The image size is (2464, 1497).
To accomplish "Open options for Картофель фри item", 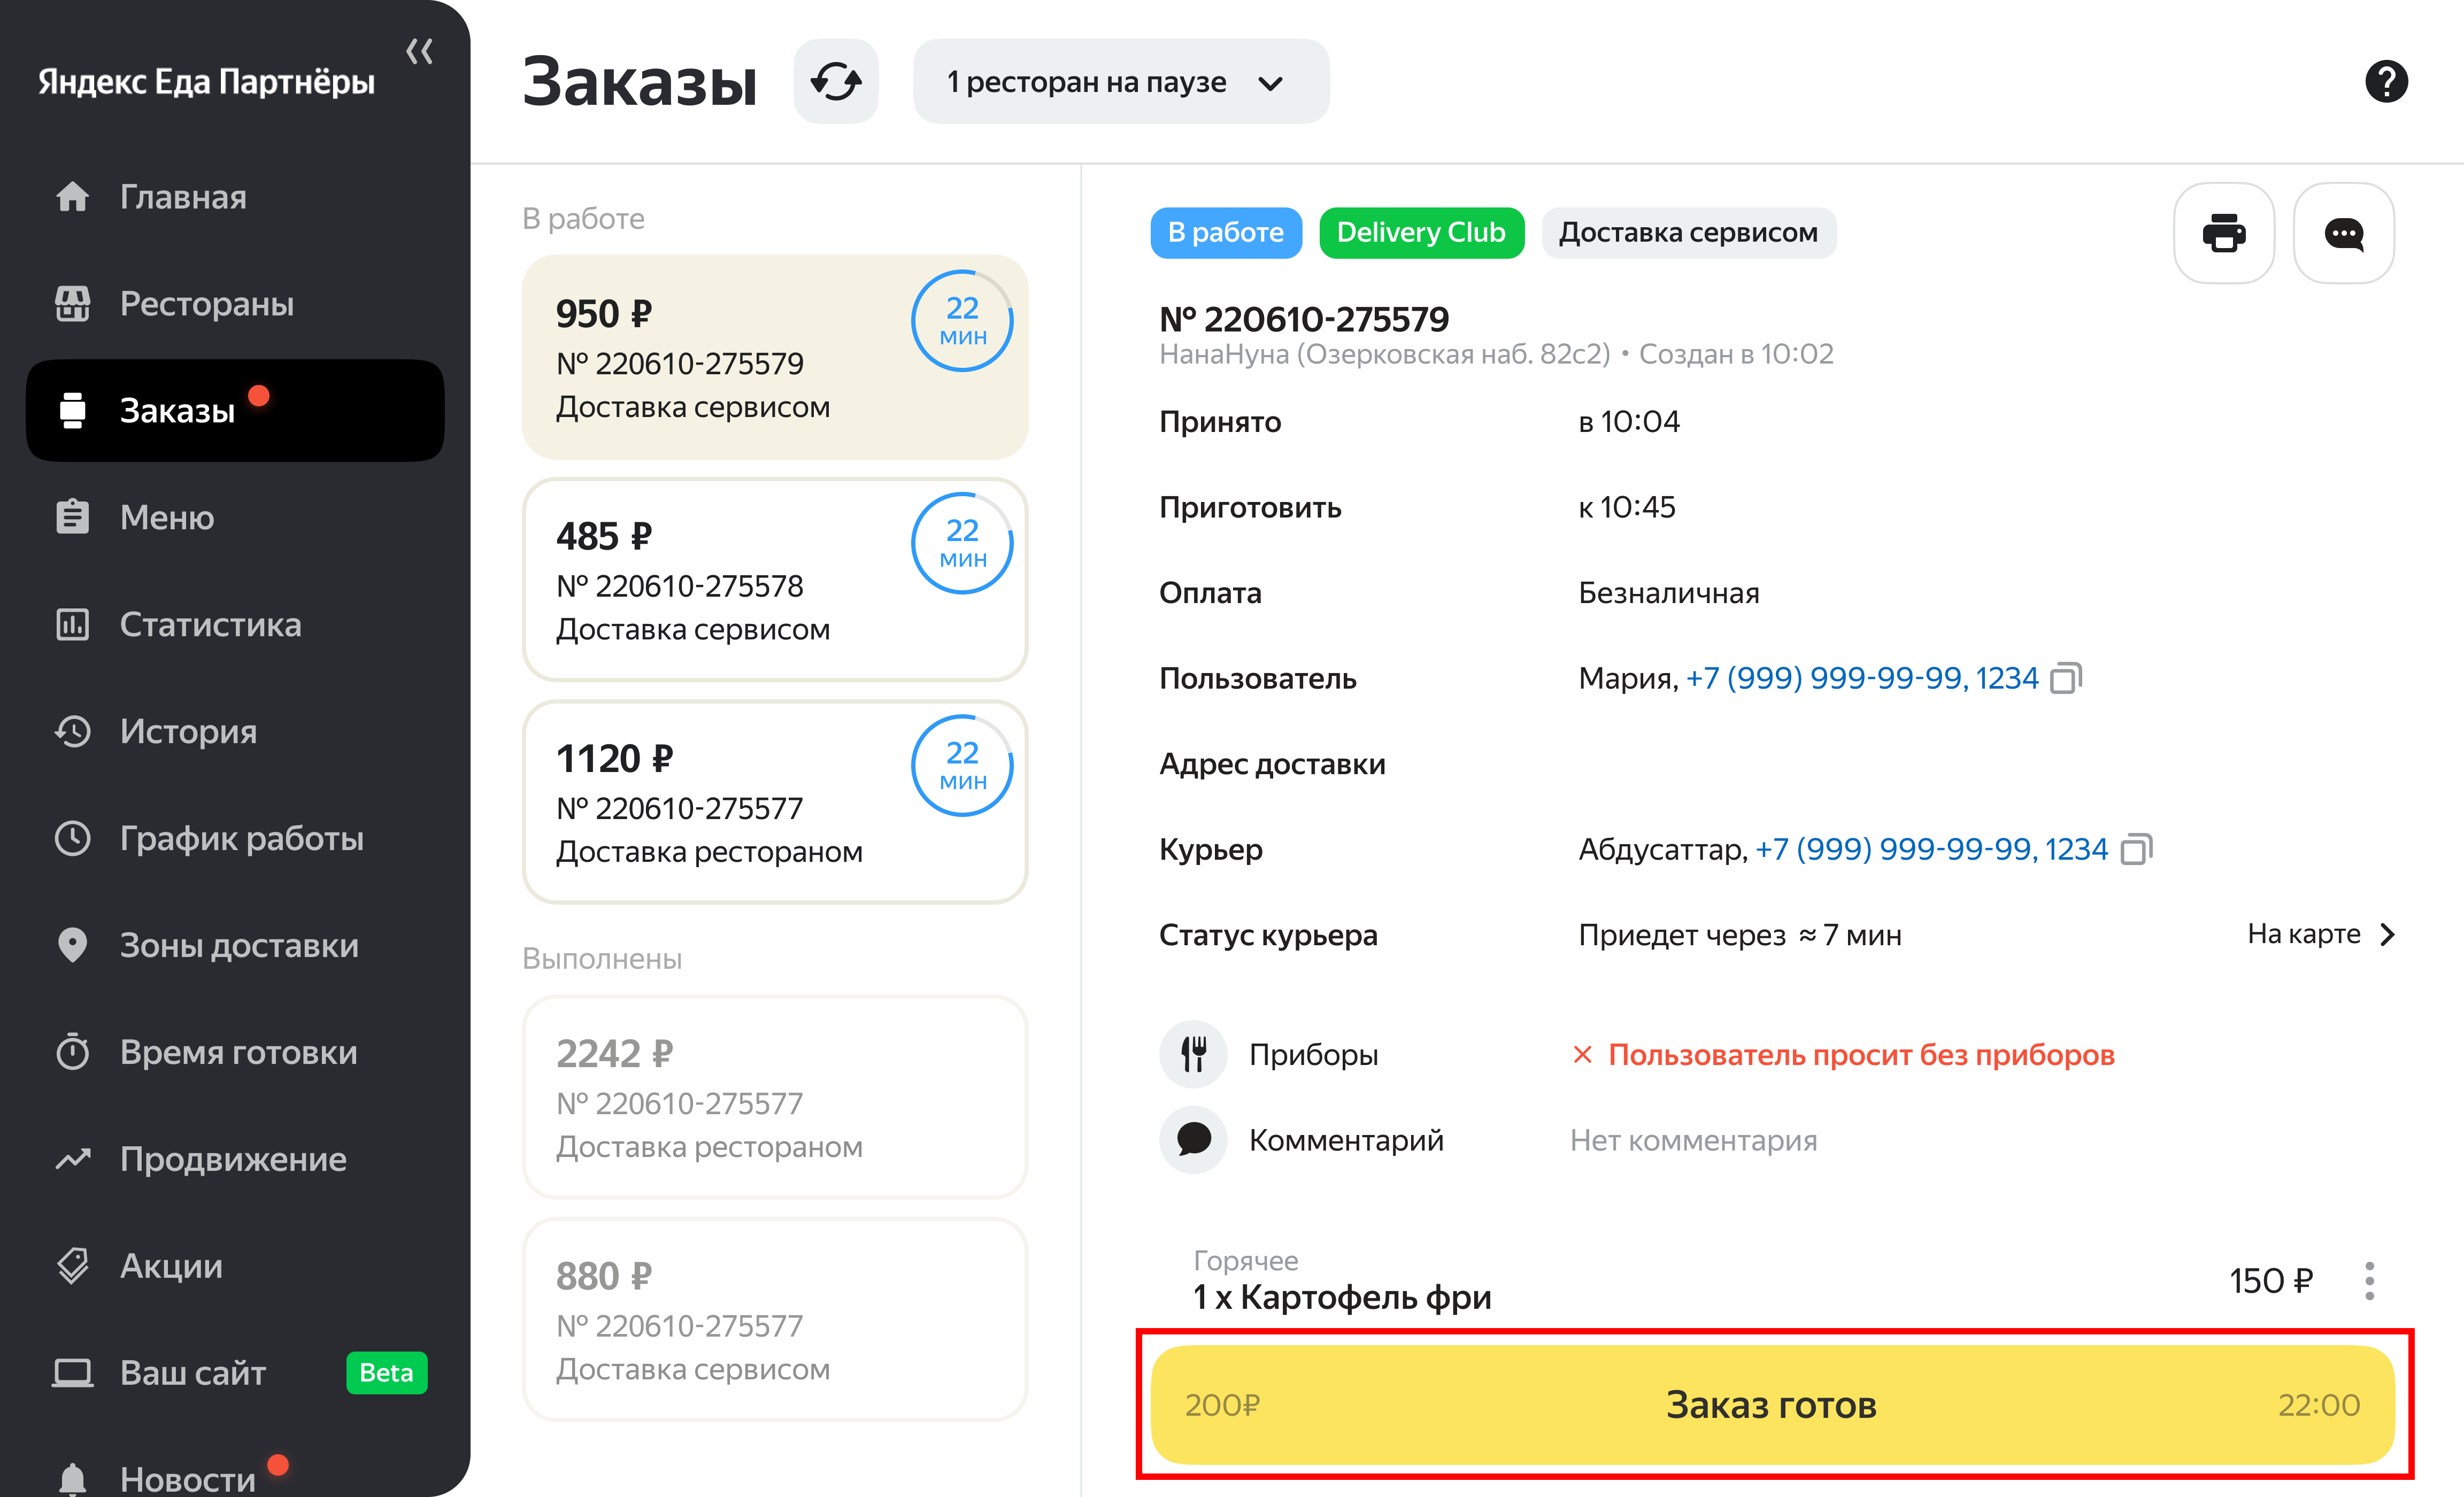I will pos(2369,1281).
